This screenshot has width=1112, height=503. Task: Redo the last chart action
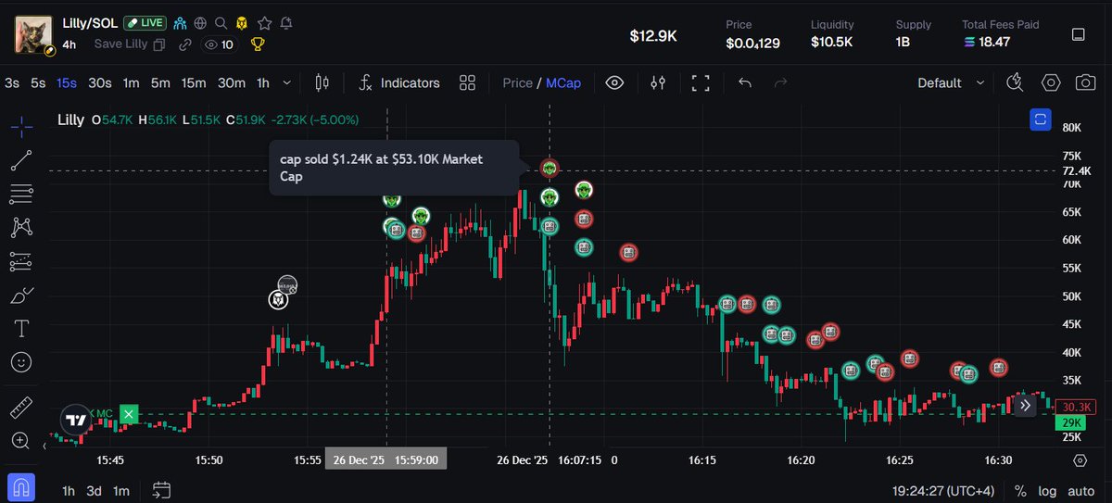click(780, 82)
